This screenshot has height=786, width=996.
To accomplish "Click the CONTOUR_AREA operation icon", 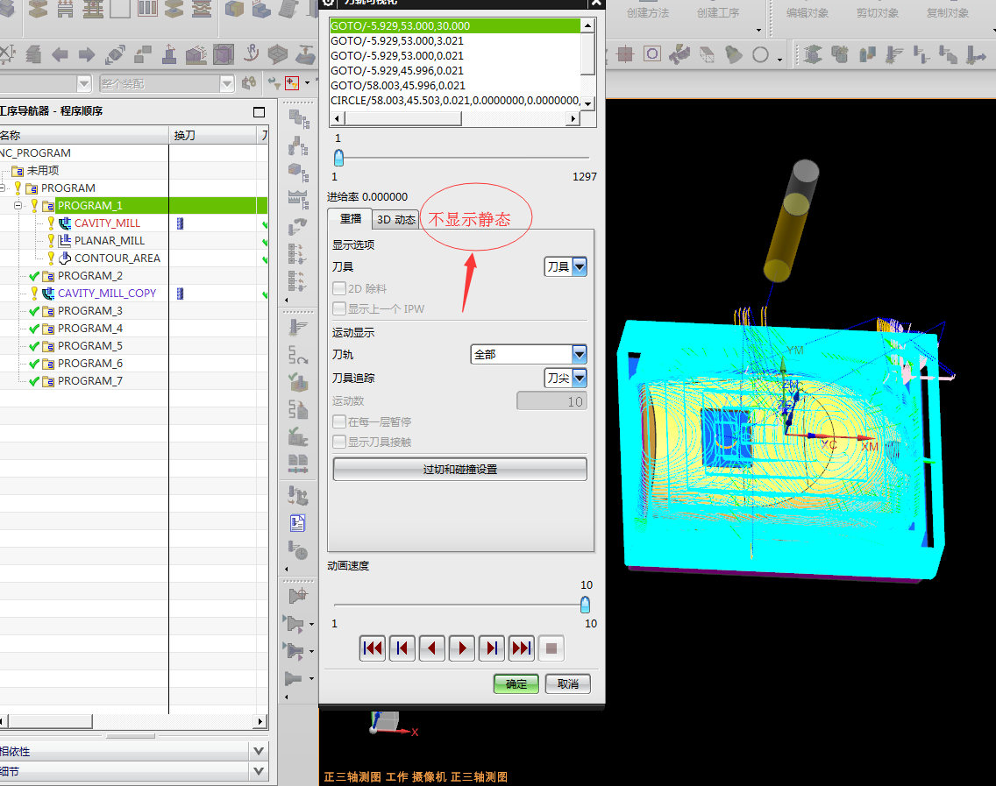I will pyautogui.click(x=65, y=258).
